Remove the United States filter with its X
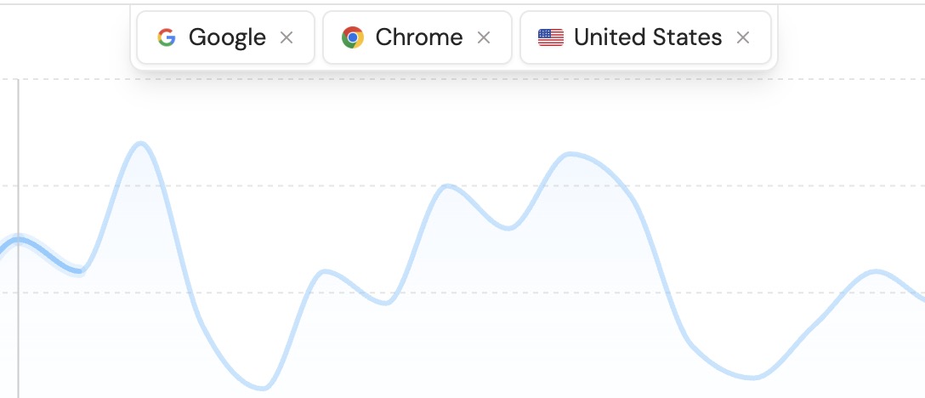Image resolution: width=925 pixels, height=398 pixels. [x=743, y=37]
